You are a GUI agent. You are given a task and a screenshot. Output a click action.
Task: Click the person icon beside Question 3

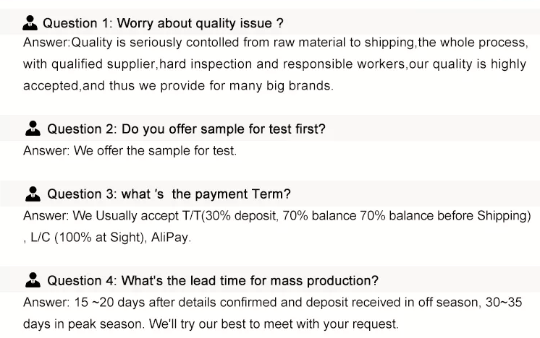33,194
